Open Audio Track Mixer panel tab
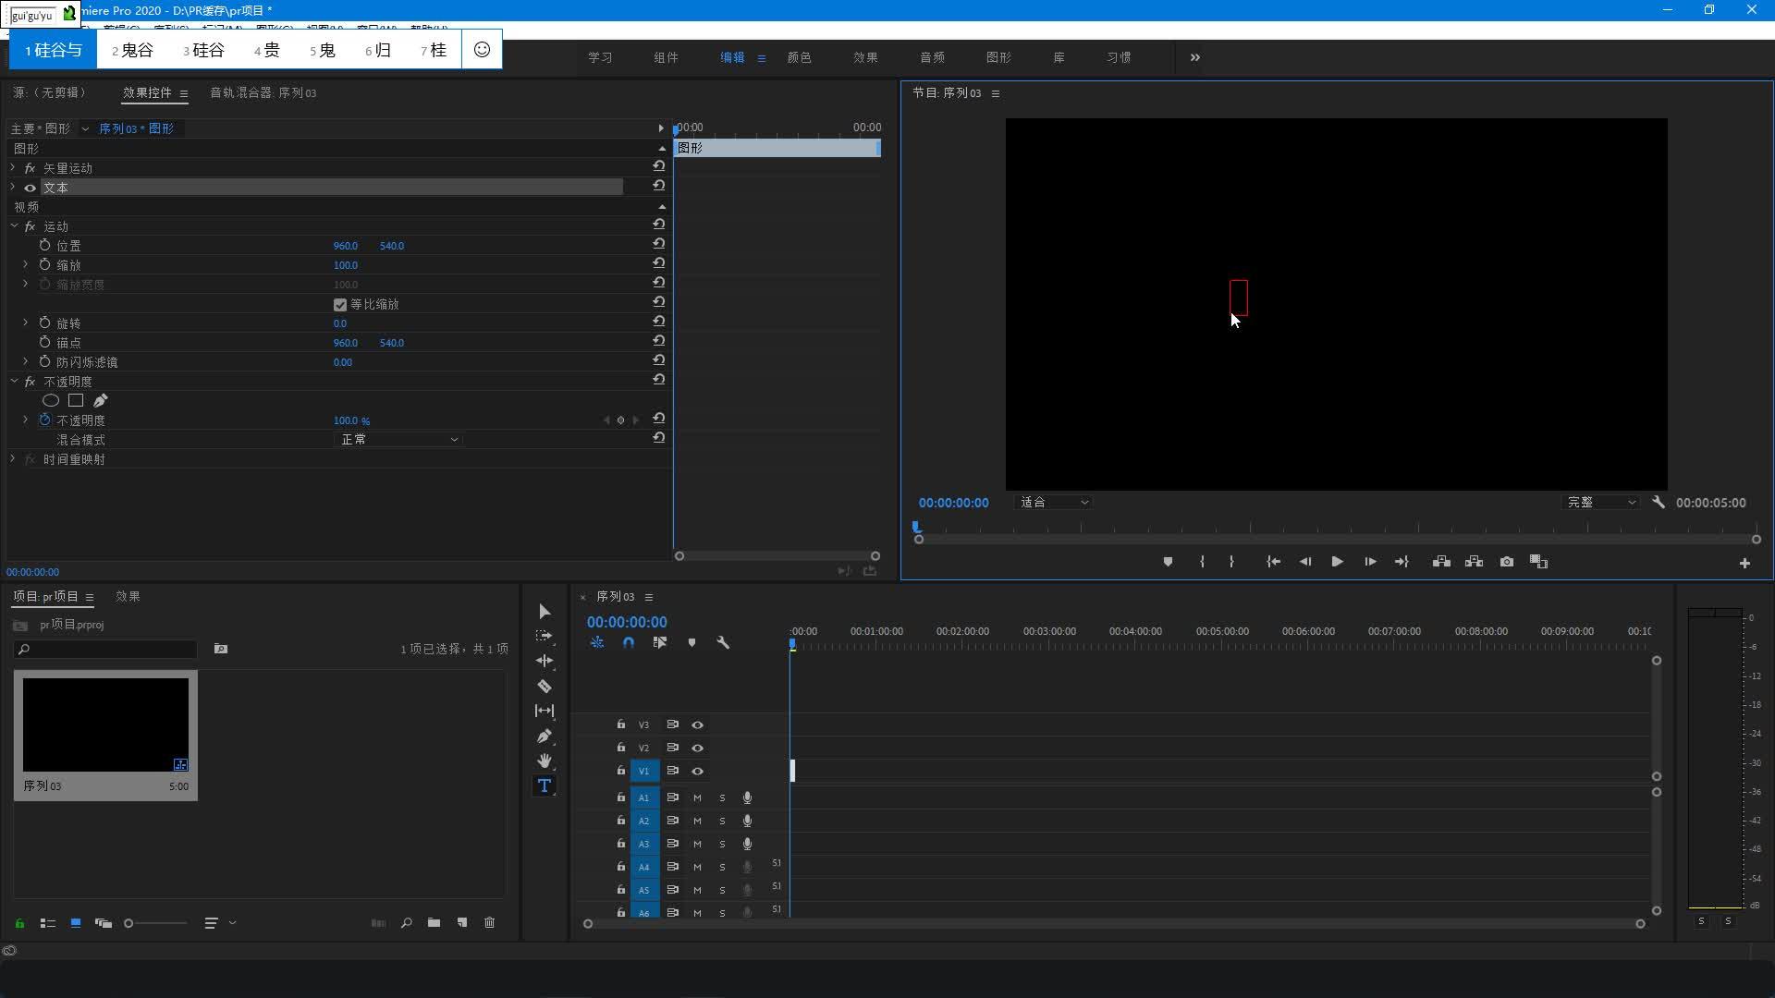1775x998 pixels. [x=263, y=92]
